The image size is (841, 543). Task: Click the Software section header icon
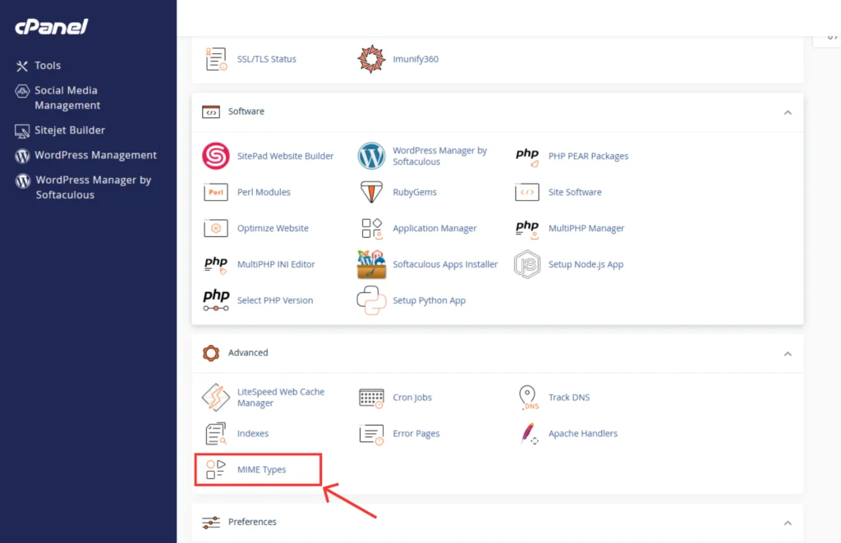[x=211, y=112]
